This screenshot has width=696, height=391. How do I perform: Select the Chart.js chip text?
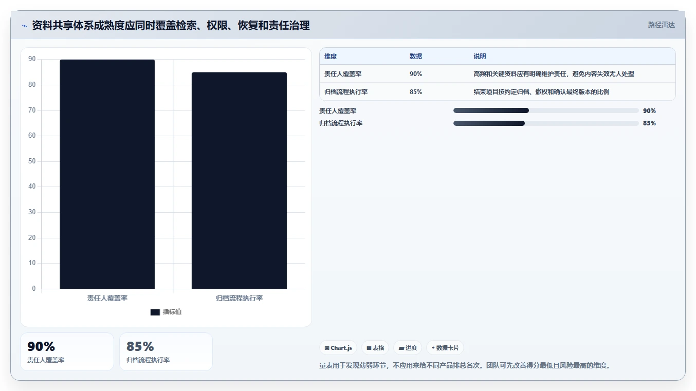pos(341,348)
